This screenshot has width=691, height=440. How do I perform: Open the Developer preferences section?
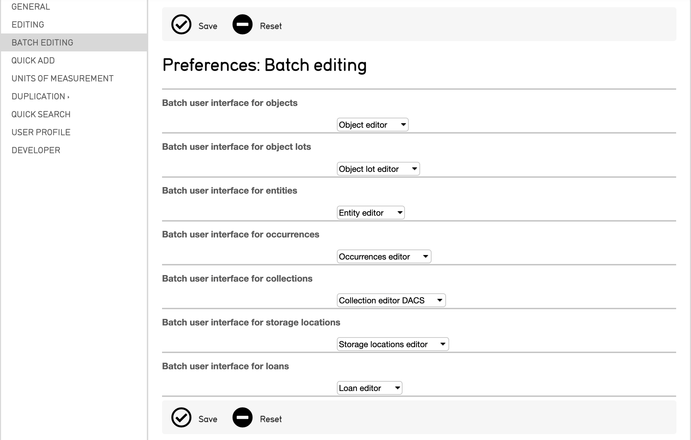tap(36, 150)
